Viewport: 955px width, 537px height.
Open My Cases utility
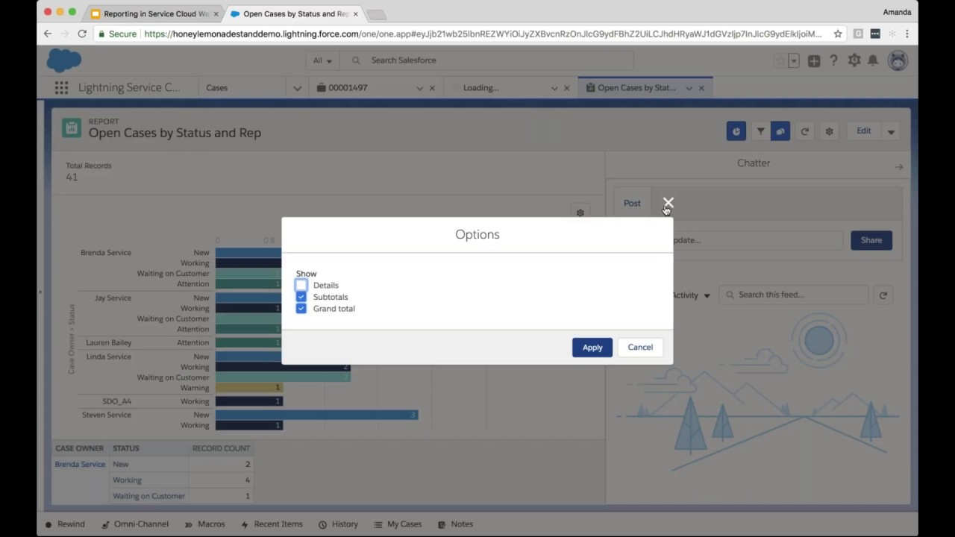click(x=398, y=524)
